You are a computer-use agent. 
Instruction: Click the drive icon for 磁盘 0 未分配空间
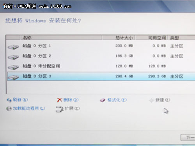[13, 67]
